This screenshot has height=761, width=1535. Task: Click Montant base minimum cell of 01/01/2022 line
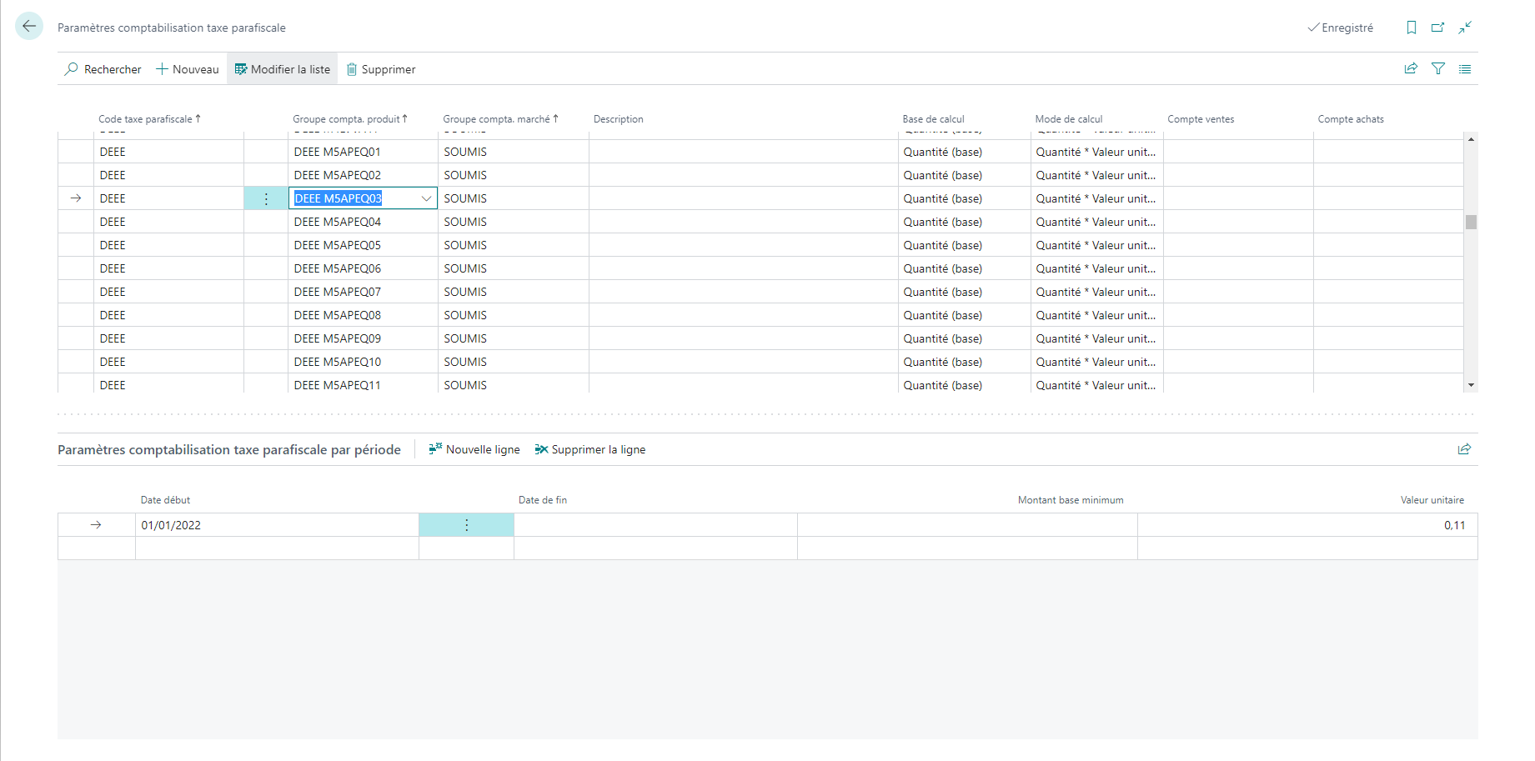coord(967,525)
